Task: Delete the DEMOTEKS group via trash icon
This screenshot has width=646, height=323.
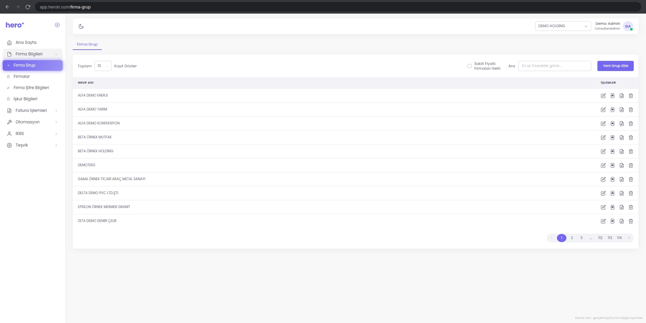Action: coord(631,166)
